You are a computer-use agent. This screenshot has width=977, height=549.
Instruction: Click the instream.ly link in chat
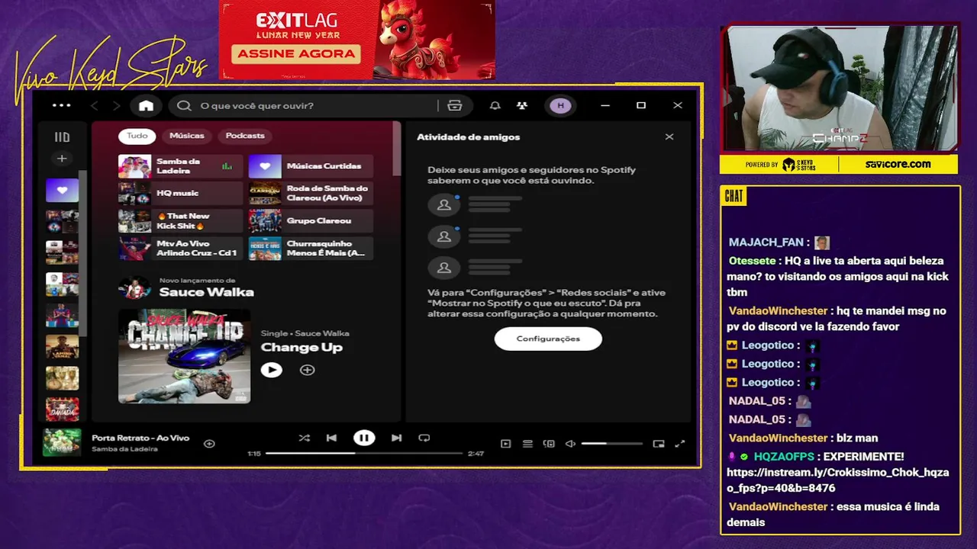(838, 480)
